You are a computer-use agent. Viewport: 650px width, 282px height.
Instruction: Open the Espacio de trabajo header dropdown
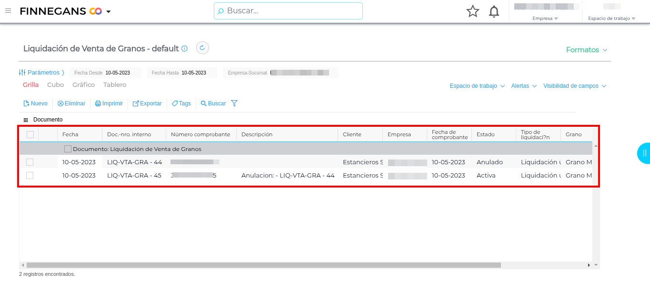pos(612,19)
